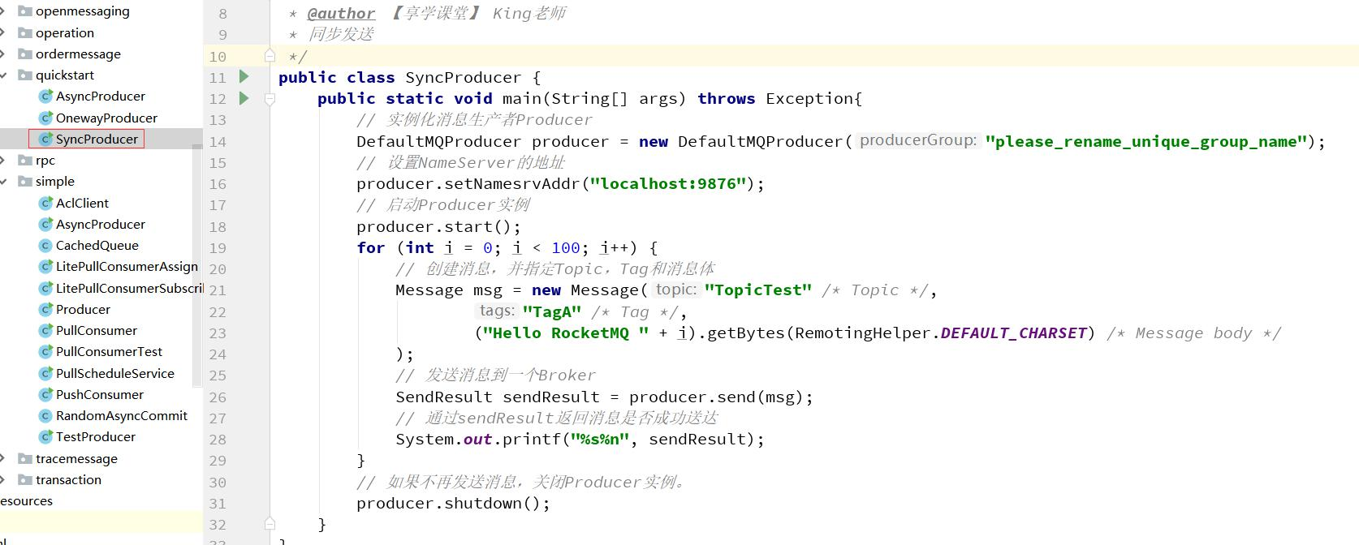Click the RandomAsyncCommit class icon
This screenshot has width=1359, height=545.
click(x=46, y=416)
